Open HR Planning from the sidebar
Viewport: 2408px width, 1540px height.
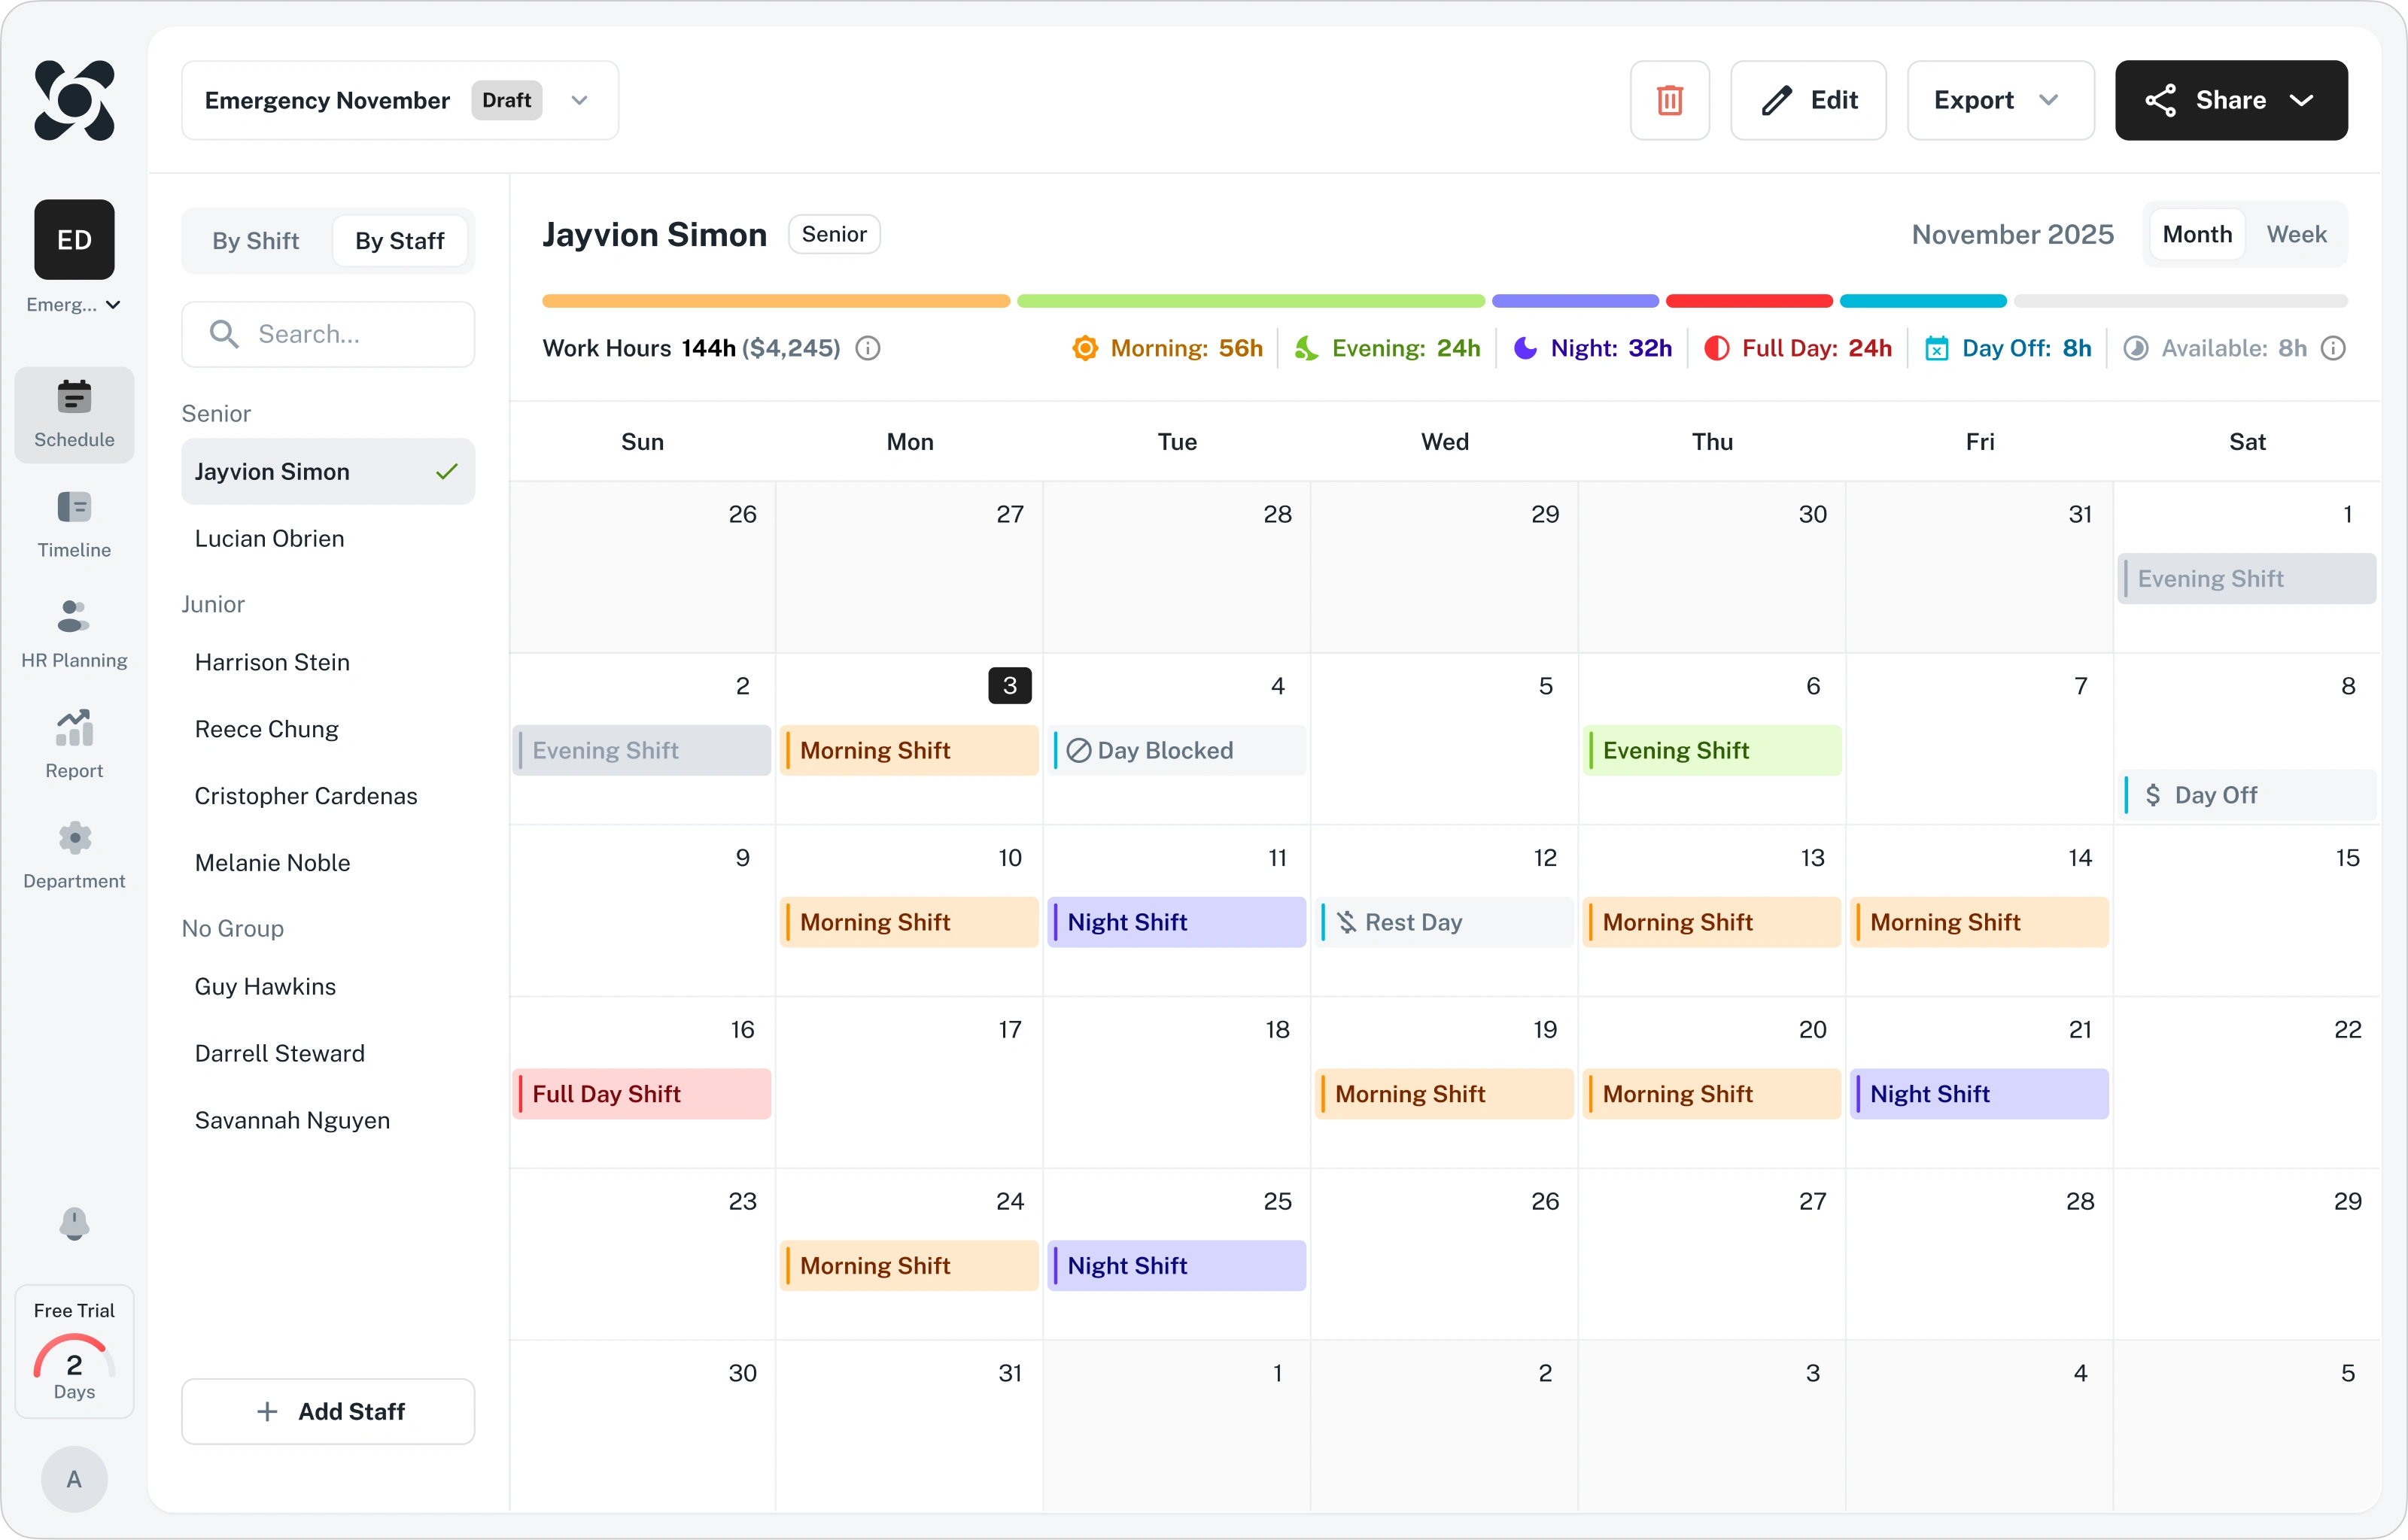pyautogui.click(x=74, y=634)
